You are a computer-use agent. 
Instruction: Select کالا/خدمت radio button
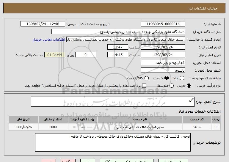(x=147, y=78)
